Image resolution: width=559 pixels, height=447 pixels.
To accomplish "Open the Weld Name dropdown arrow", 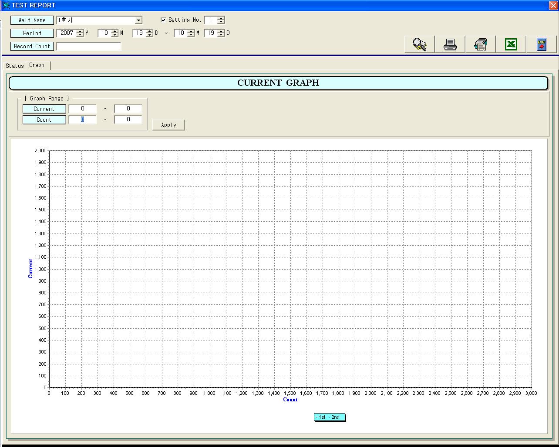I will point(138,20).
